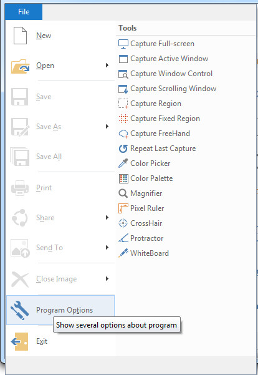Click the CrossHair target icon
The height and width of the screenshot is (375, 258).
pyautogui.click(x=123, y=223)
